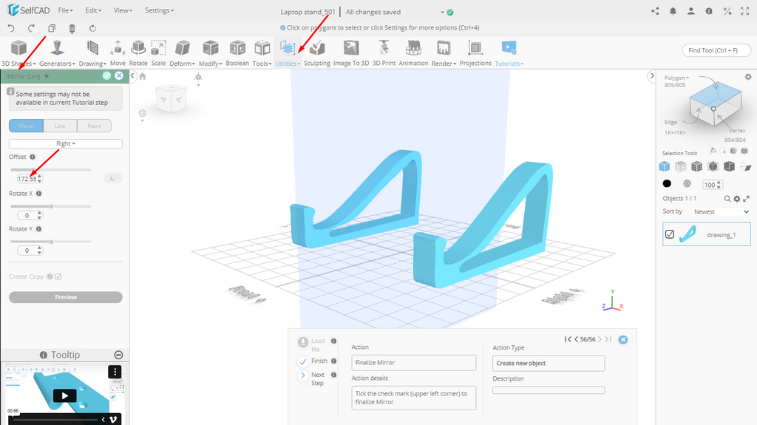Open the Image To 3D tool
Screen dimensions: 757x425
click(351, 52)
